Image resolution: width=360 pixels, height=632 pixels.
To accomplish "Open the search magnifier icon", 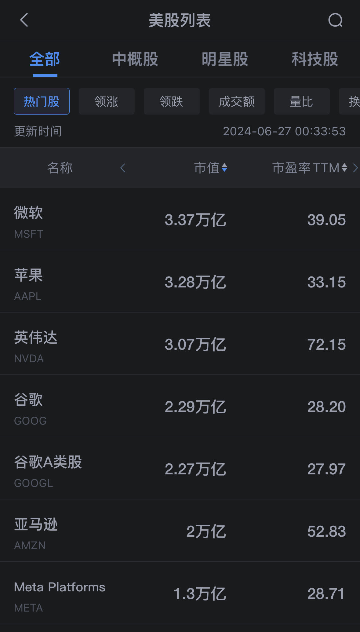I will 335,20.
